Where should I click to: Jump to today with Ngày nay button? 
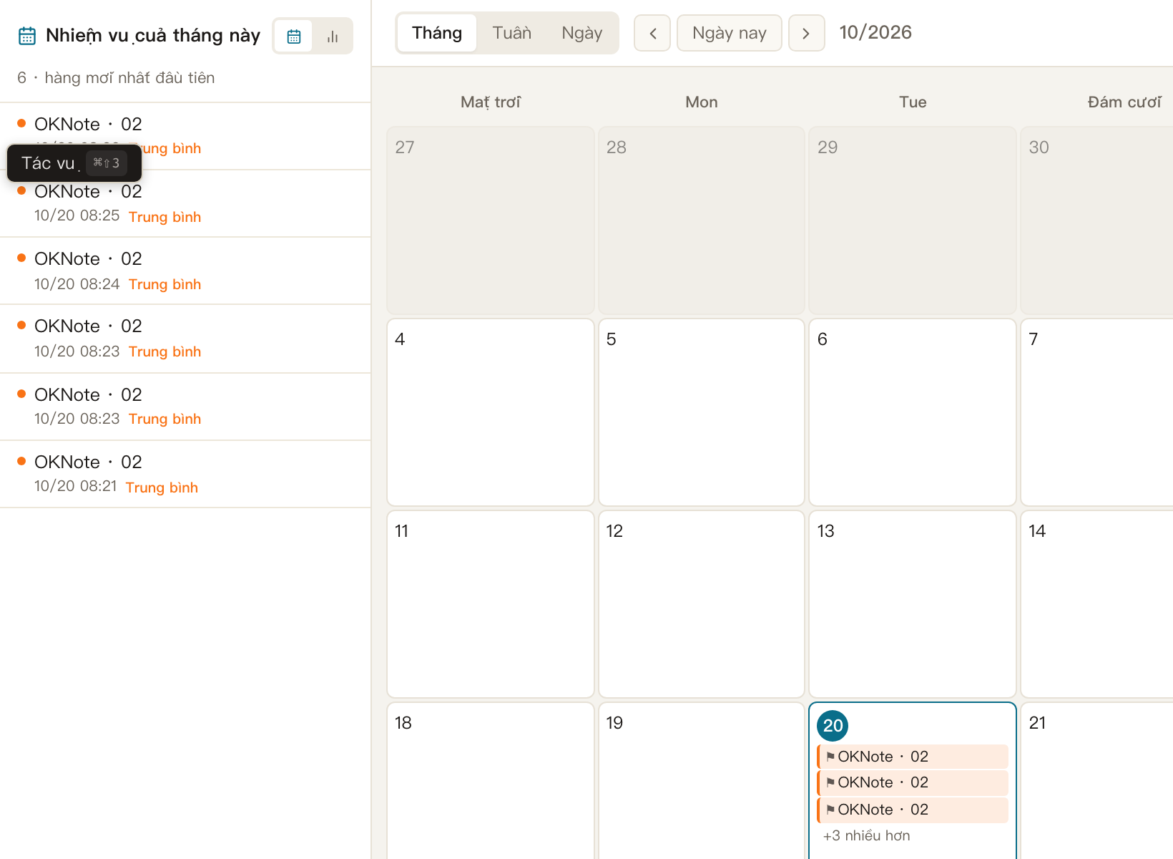[x=729, y=33]
